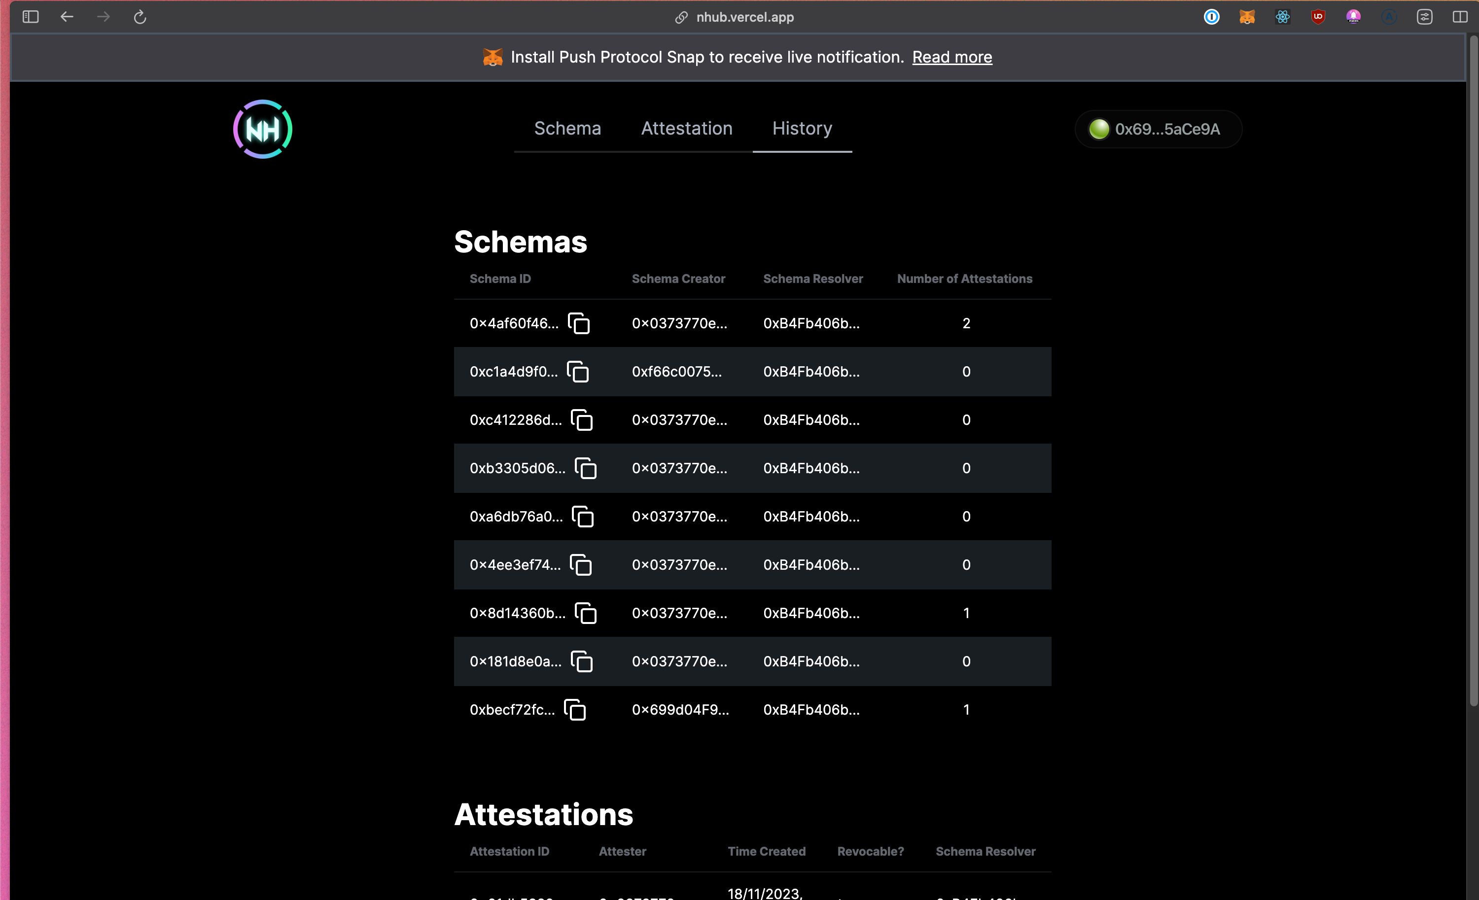
Task: Toggle the browser sidebar icon
Action: (31, 17)
